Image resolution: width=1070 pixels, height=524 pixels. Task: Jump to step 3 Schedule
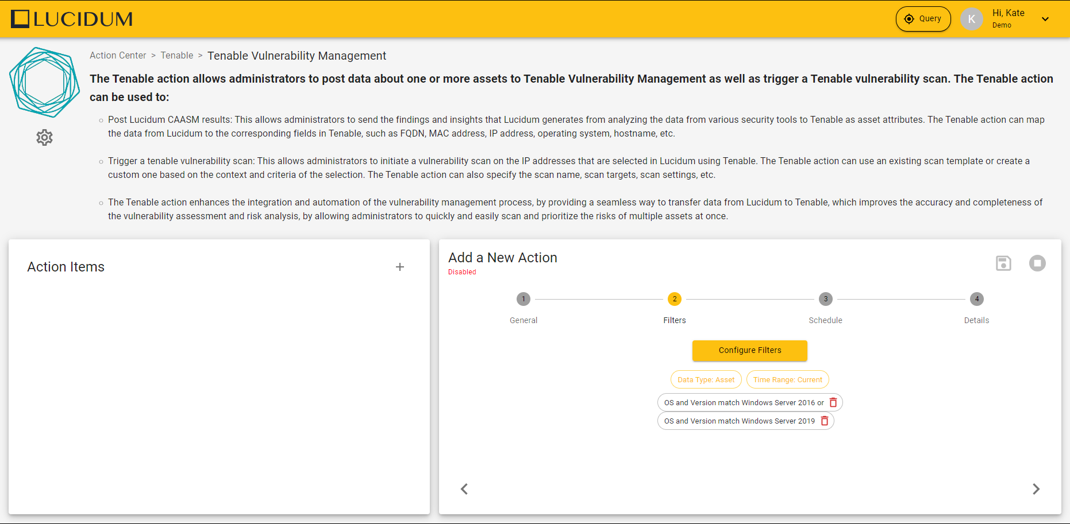826,299
